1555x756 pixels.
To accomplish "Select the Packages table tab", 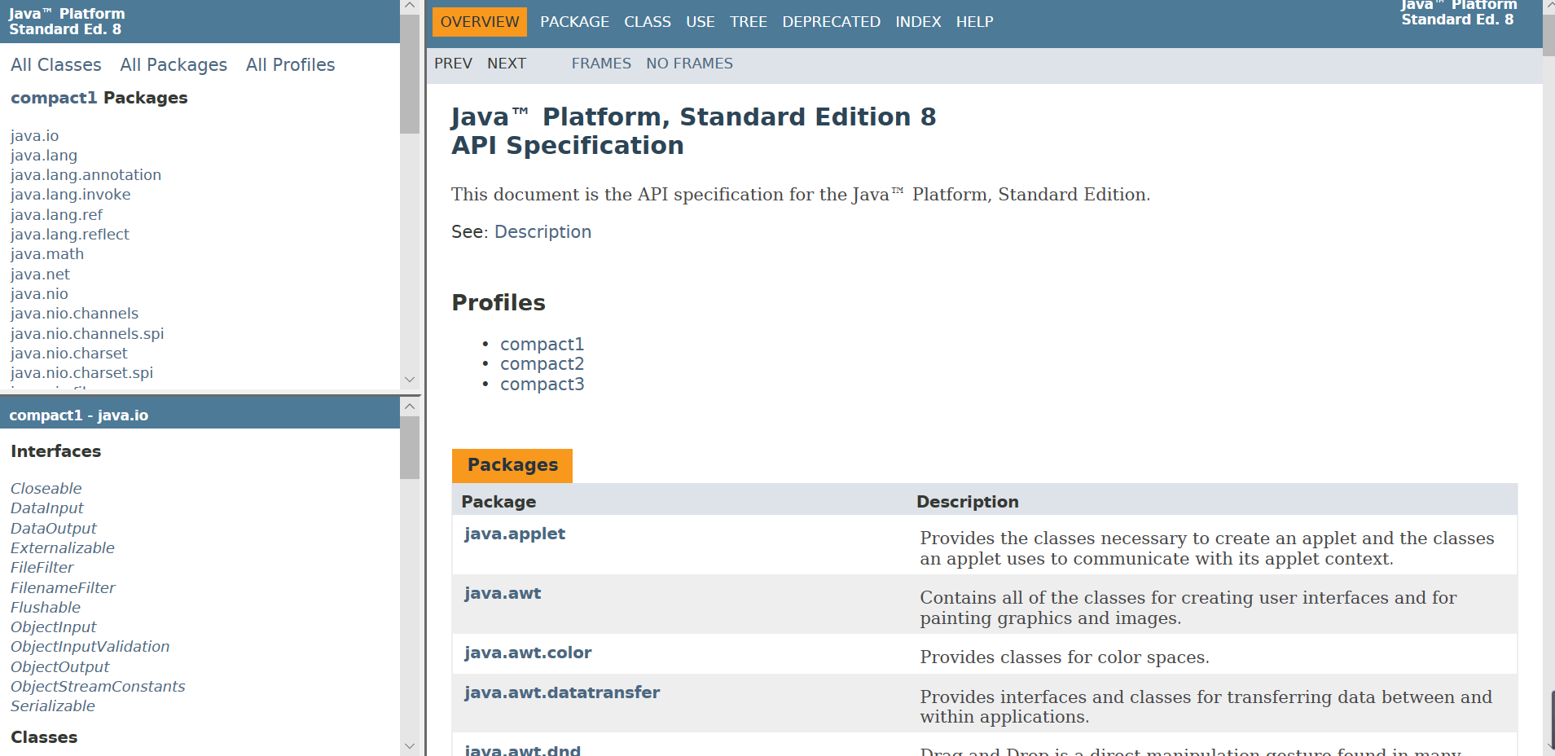I will pyautogui.click(x=512, y=465).
